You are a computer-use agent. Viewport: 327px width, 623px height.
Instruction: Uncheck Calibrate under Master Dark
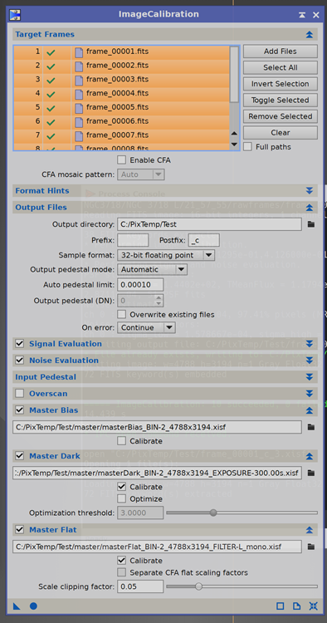(x=122, y=486)
